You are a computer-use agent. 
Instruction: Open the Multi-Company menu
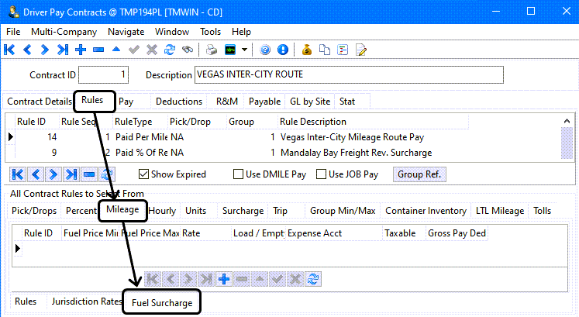coord(64,32)
